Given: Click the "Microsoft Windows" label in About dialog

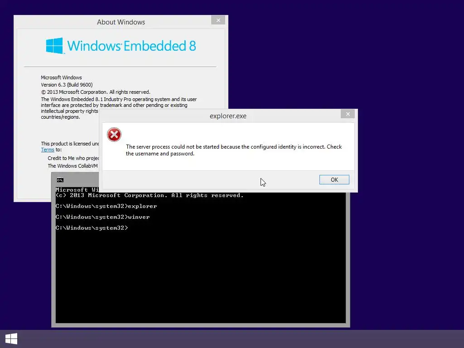Looking at the screenshot, I should click(61, 77).
